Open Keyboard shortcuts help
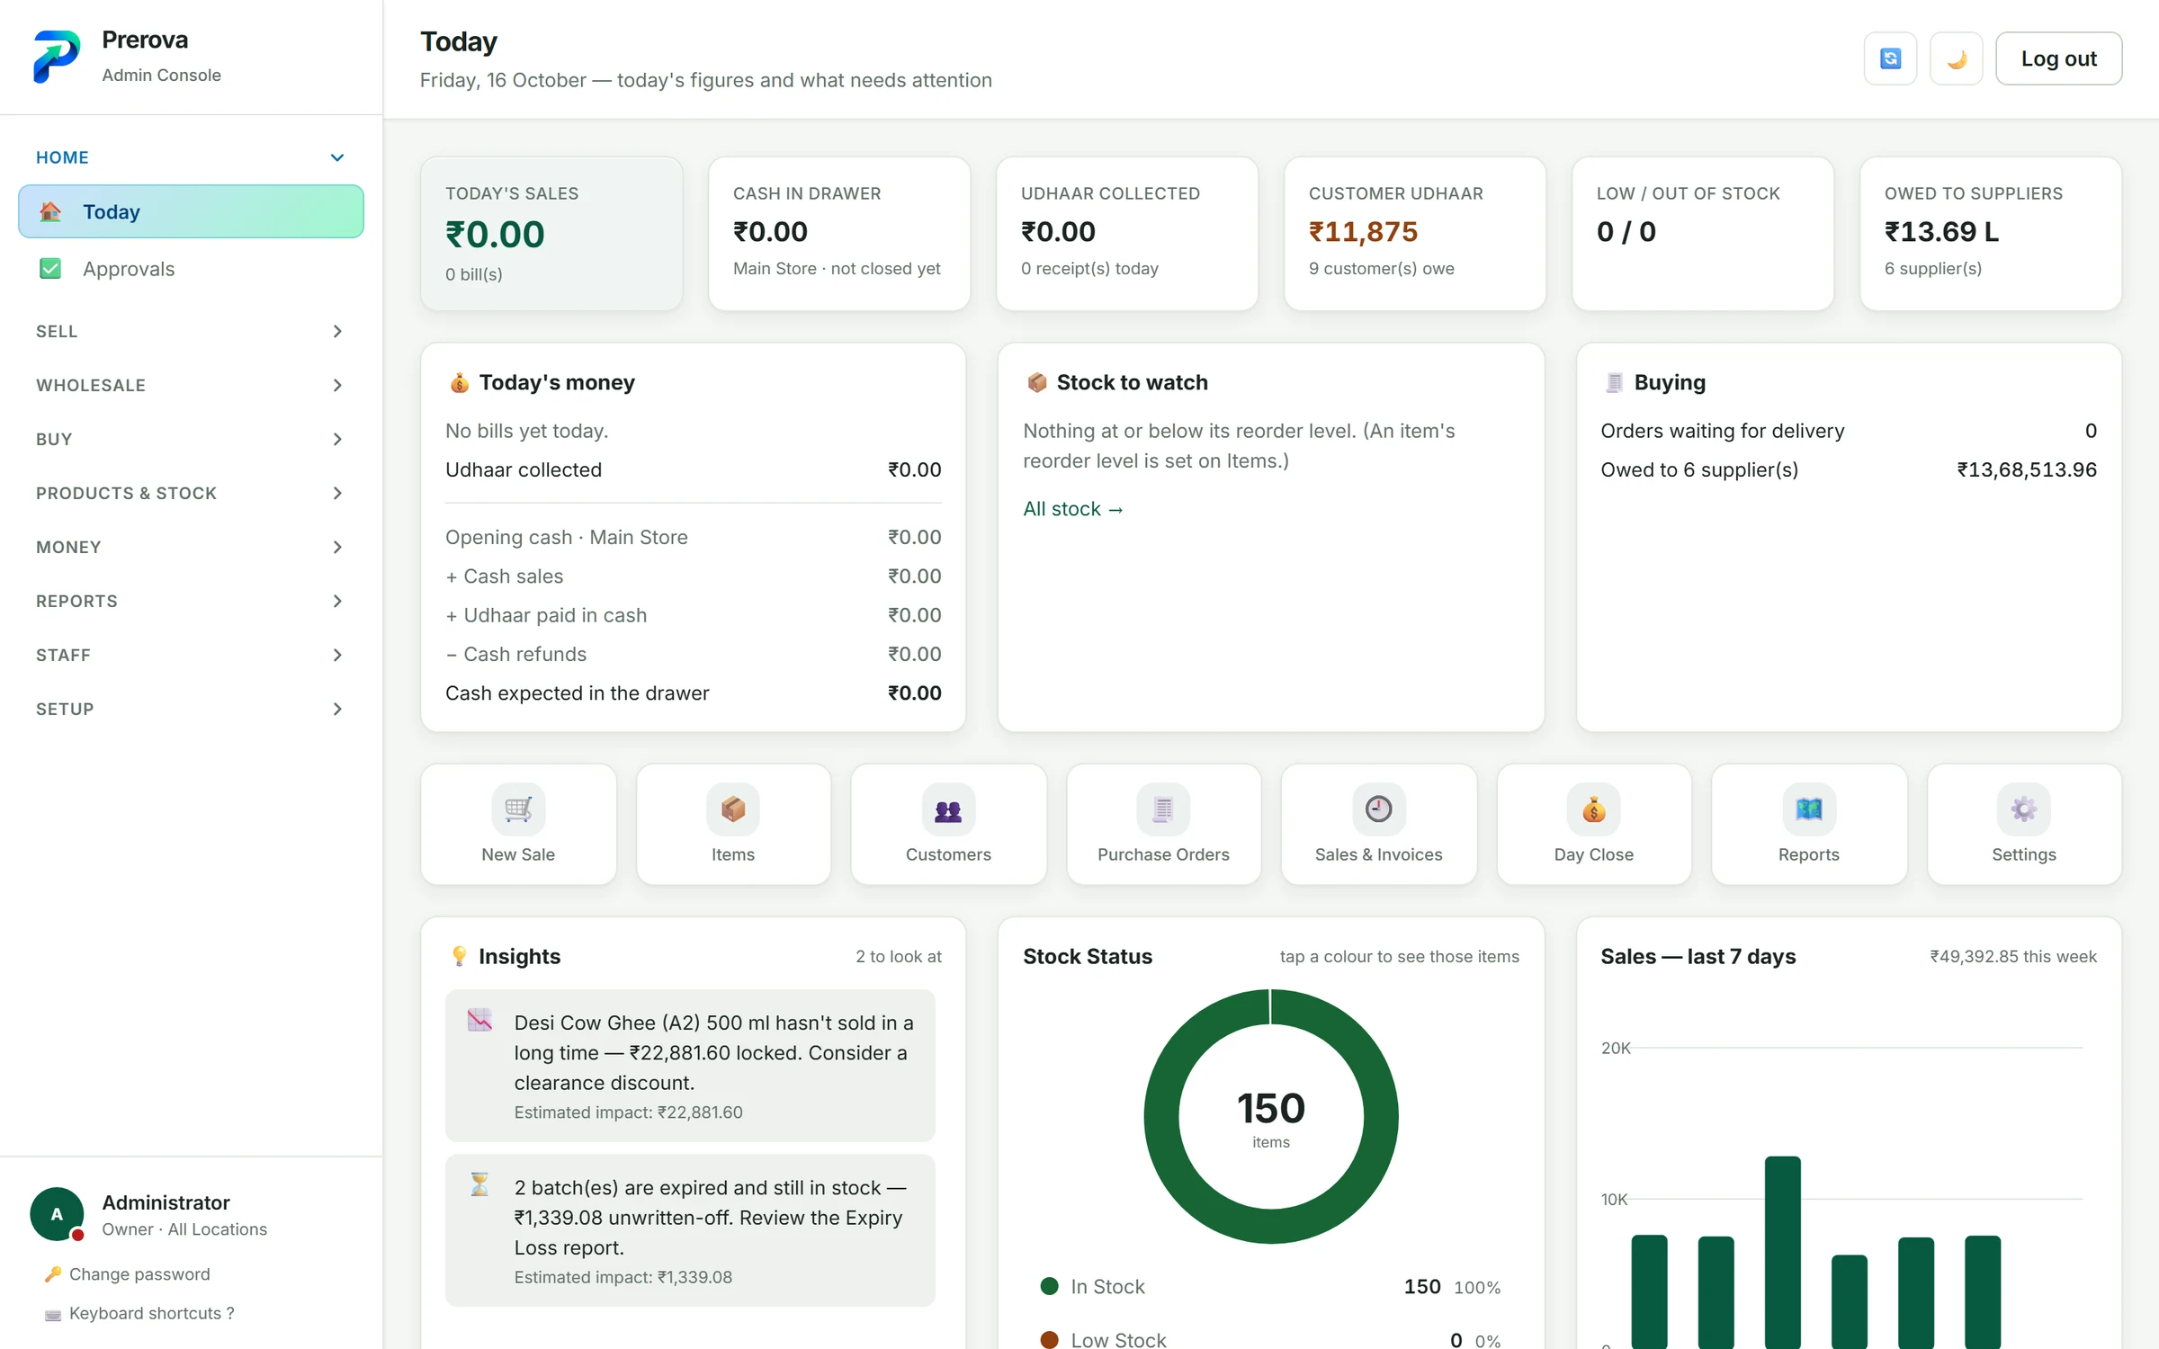 pyautogui.click(x=151, y=1313)
